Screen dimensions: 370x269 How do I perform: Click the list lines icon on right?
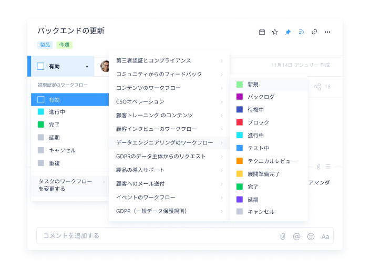pos(328,167)
